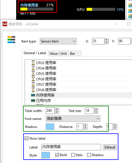Click the Label text field 内存使用率

coord(71,147)
